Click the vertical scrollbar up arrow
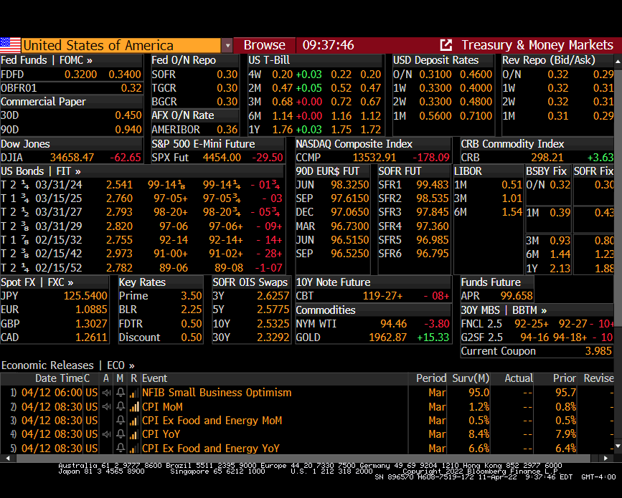Viewport: 622px width, 498px height. pos(618,62)
